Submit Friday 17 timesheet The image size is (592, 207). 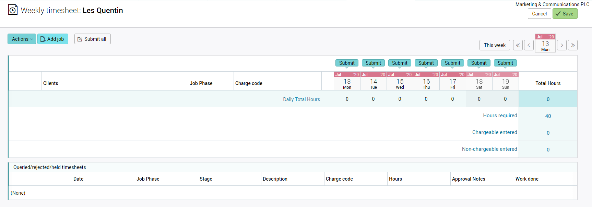(452, 63)
